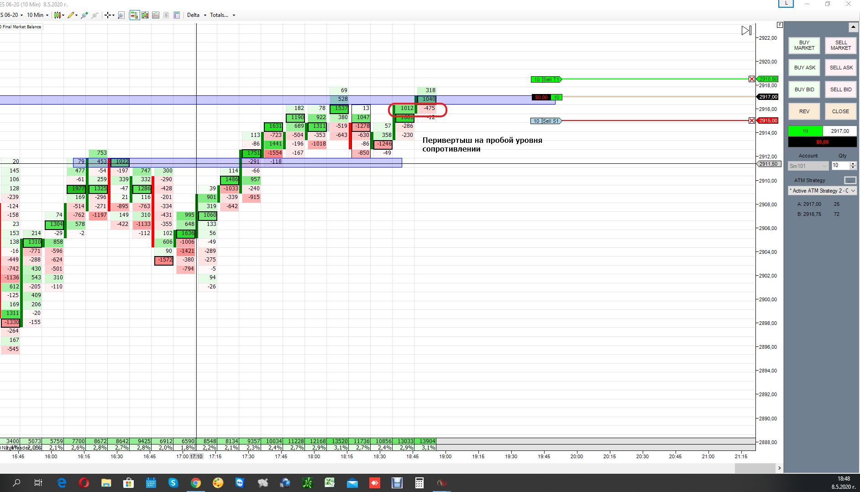Open Calendar app from taskbar
The height and width of the screenshot is (492, 860).
click(151, 483)
